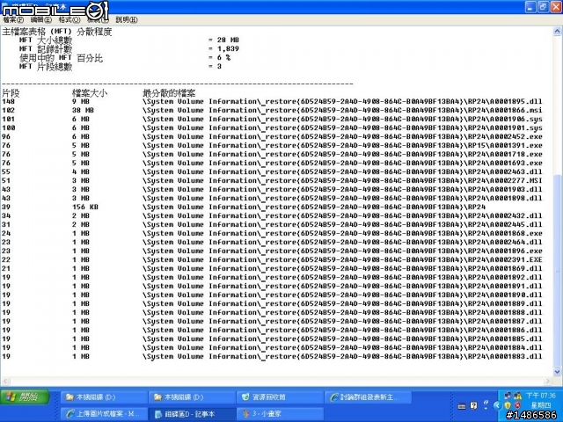The height and width of the screenshot is (422, 563).
Task: Close the Notepad window
Action: 555,6
